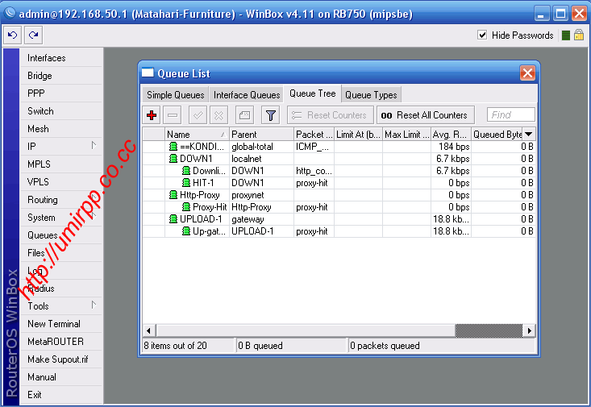The image size is (591, 407).
Task: Expand the Tools submenu
Action: 94,305
